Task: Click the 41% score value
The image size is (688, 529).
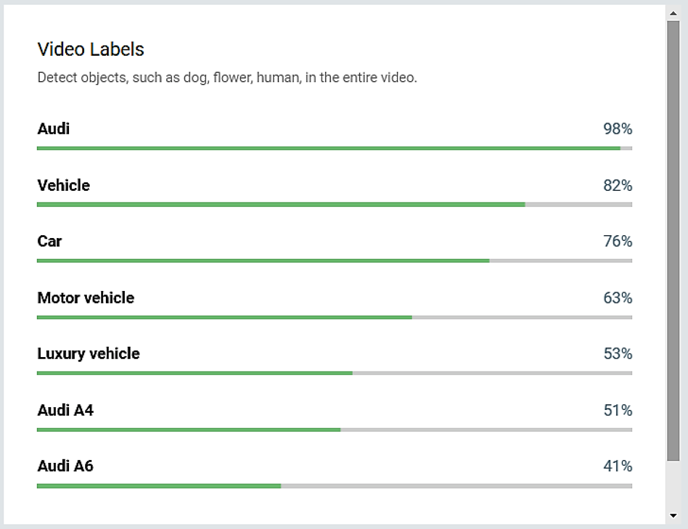Action: tap(617, 466)
